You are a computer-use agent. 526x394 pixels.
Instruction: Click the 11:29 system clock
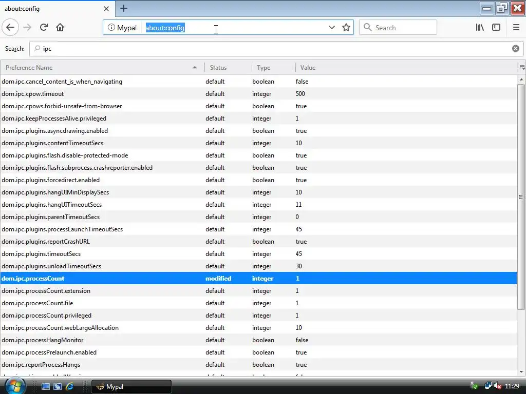click(x=512, y=386)
